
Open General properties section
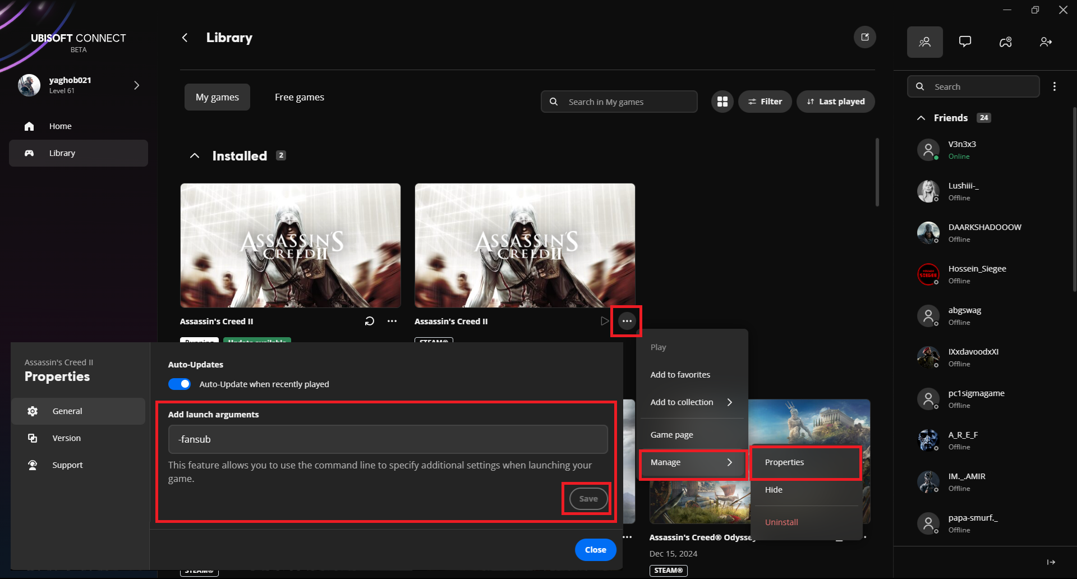79,411
